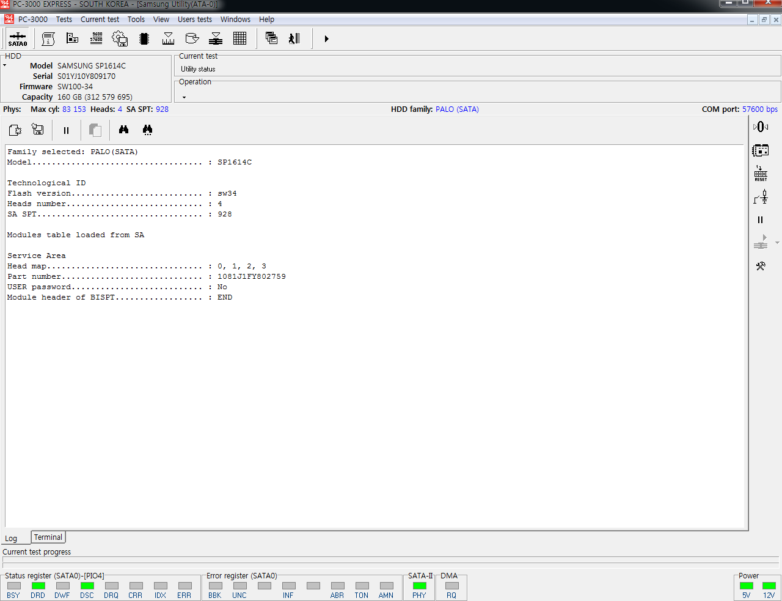782x601 pixels.
Task: Click the PCB board sidebar icon
Action: (761, 150)
